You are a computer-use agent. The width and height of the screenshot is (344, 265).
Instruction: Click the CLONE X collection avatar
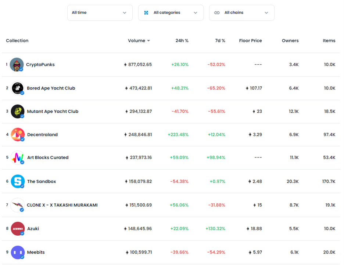18,205
